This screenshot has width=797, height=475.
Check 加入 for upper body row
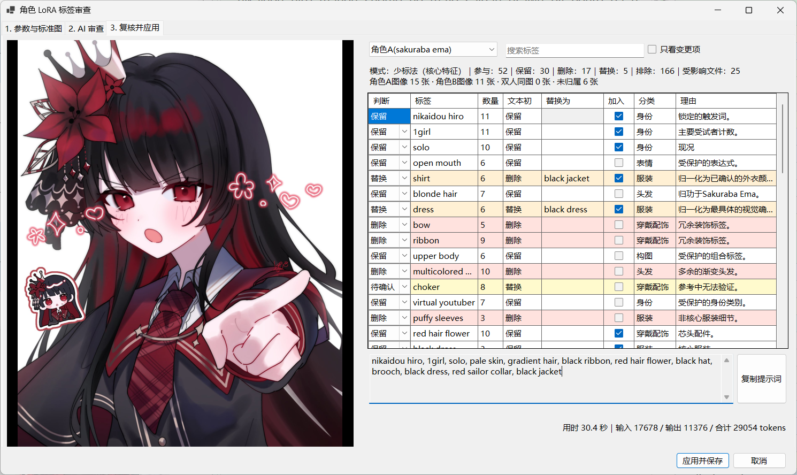click(x=619, y=256)
